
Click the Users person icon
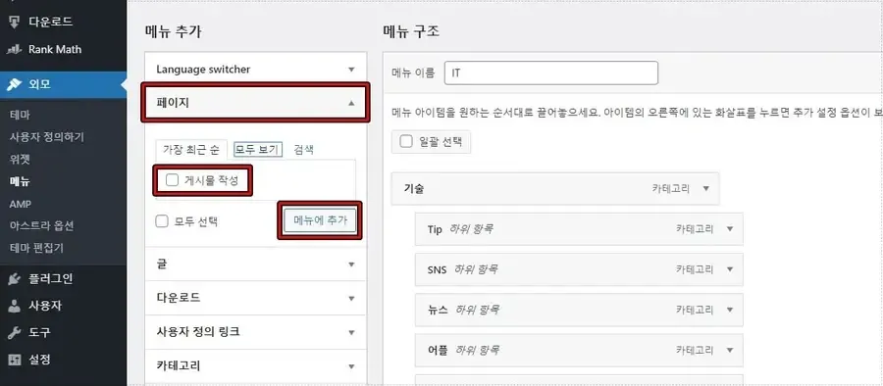coord(14,306)
